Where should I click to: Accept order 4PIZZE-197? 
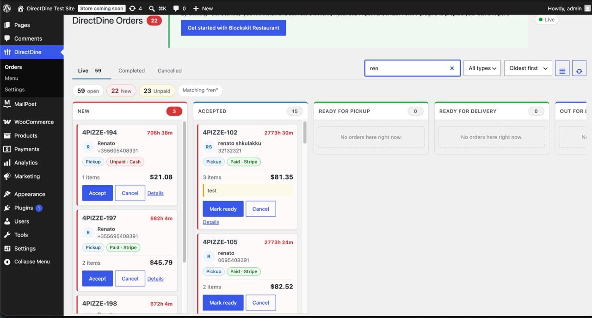pos(97,279)
